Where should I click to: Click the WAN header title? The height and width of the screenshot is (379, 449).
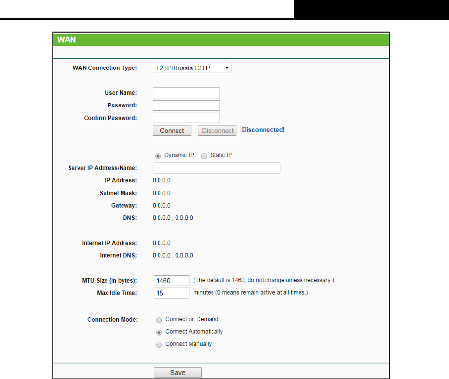click(66, 40)
